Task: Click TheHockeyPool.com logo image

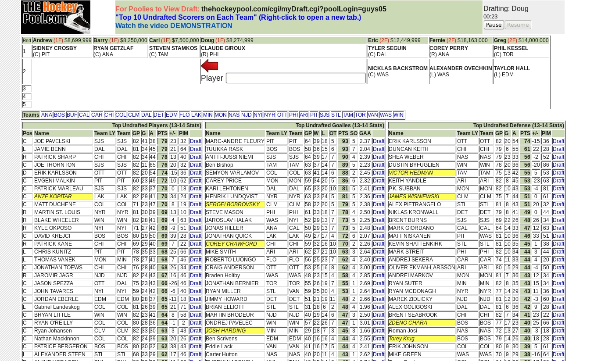Action: coord(56,17)
